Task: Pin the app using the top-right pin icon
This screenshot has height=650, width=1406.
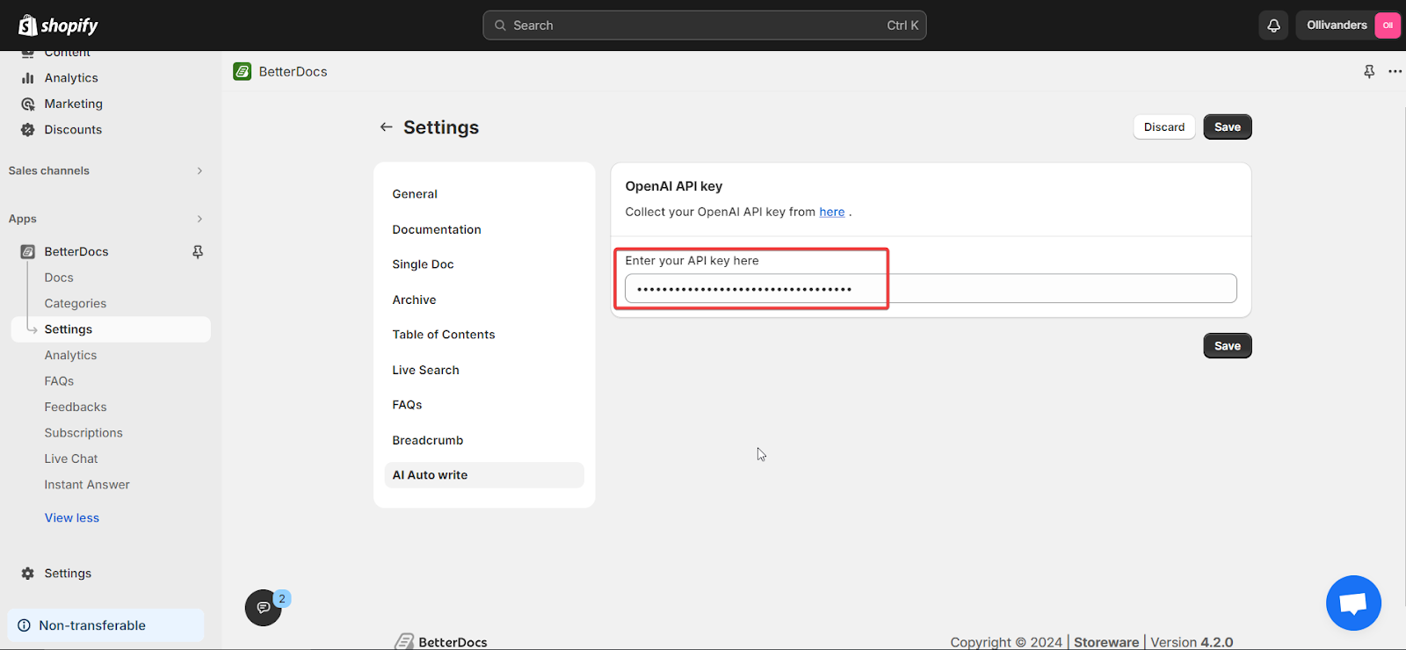Action: tap(1369, 72)
